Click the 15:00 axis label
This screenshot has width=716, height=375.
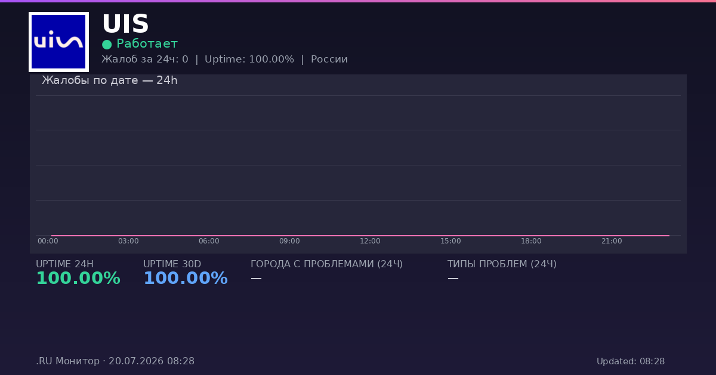click(x=450, y=241)
